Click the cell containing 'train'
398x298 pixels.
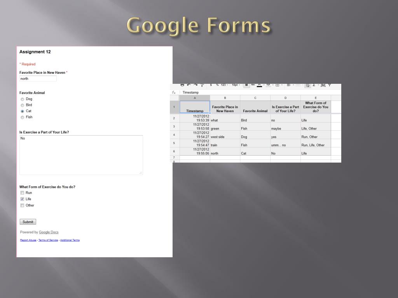225,143
